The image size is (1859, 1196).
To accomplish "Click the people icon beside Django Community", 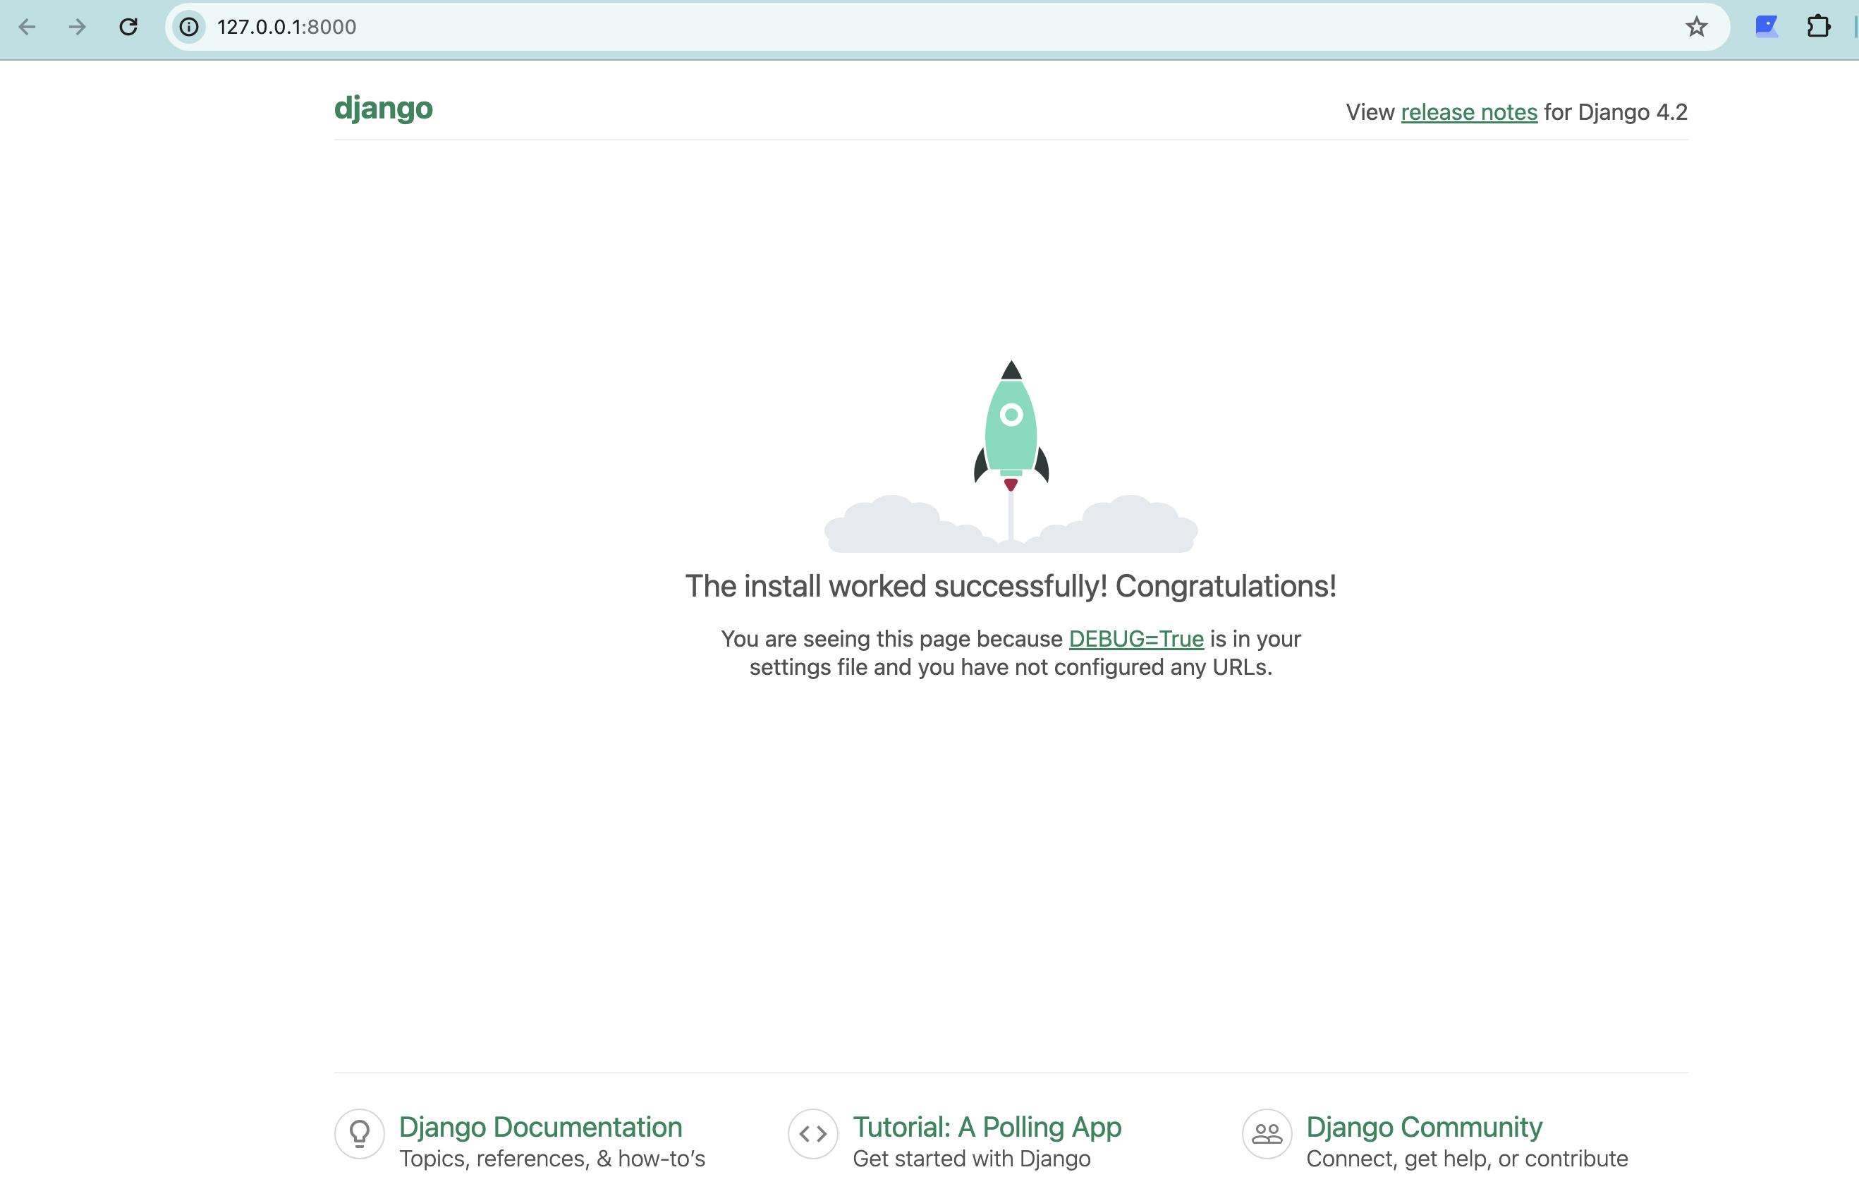I will pyautogui.click(x=1267, y=1134).
